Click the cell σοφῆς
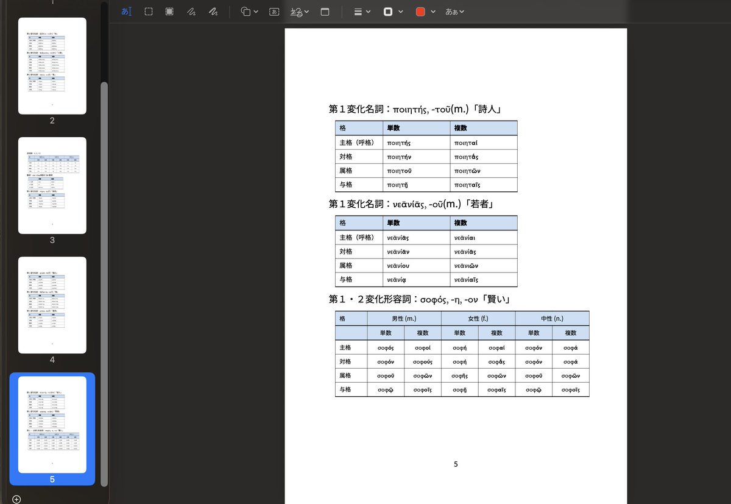The image size is (731, 504). 460,375
